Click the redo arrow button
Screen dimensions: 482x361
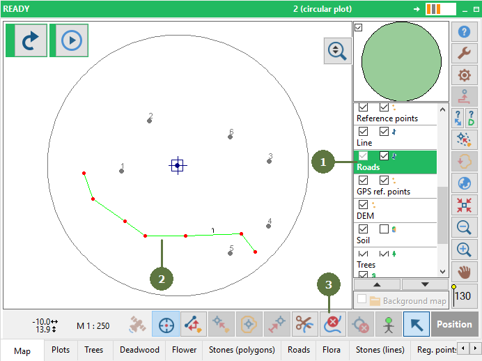point(31,40)
